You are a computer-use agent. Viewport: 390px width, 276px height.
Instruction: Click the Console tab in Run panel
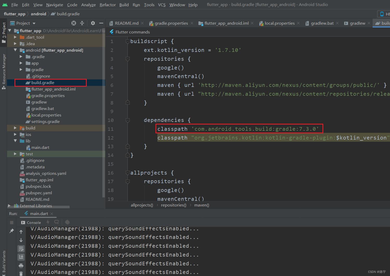pos(31,222)
